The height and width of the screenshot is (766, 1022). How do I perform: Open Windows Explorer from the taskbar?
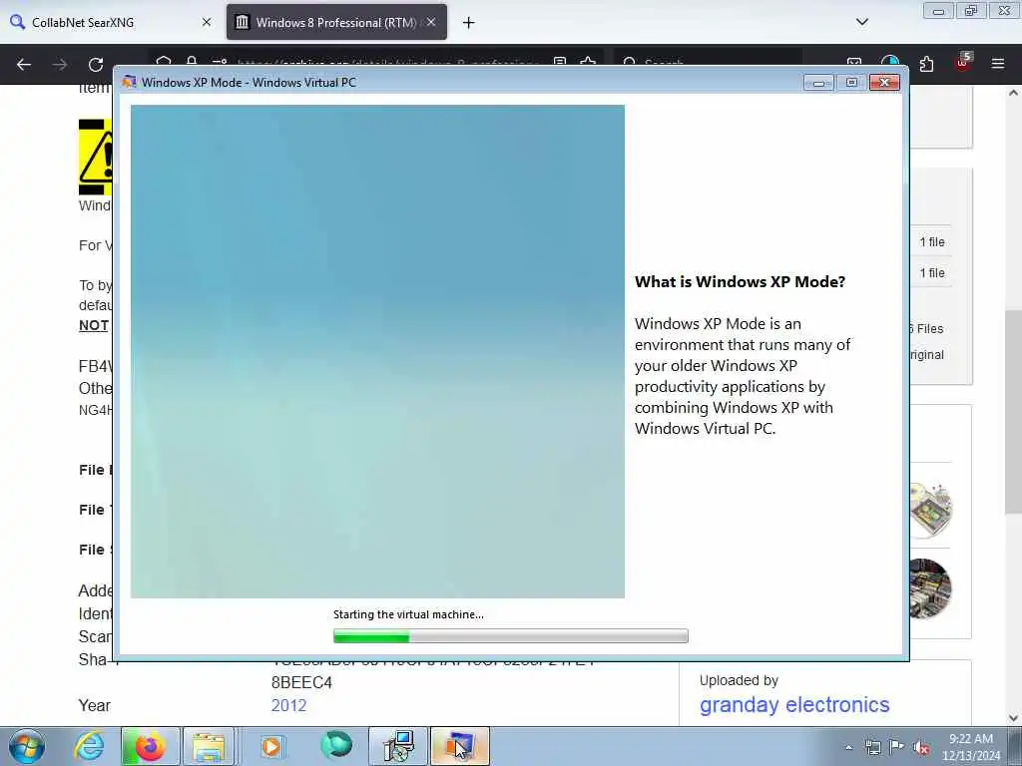[209, 746]
